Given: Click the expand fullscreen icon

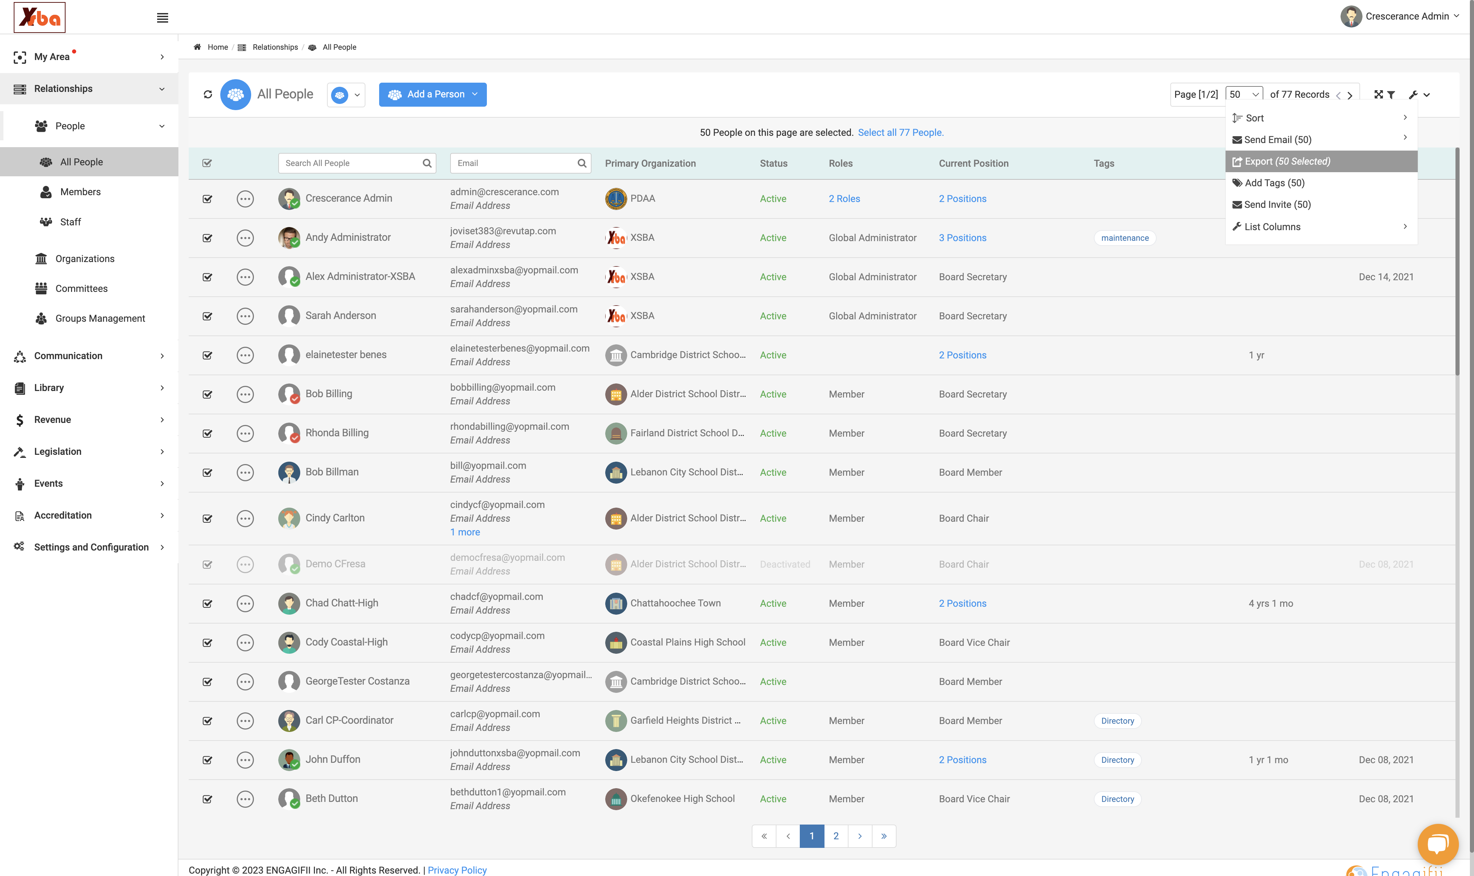Looking at the screenshot, I should 1378,94.
